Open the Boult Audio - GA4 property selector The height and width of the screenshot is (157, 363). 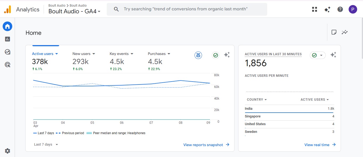tap(75, 11)
